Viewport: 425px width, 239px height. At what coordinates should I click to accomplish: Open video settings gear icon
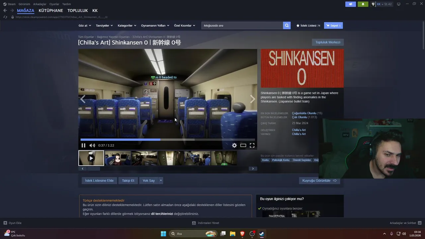pyautogui.click(x=234, y=145)
